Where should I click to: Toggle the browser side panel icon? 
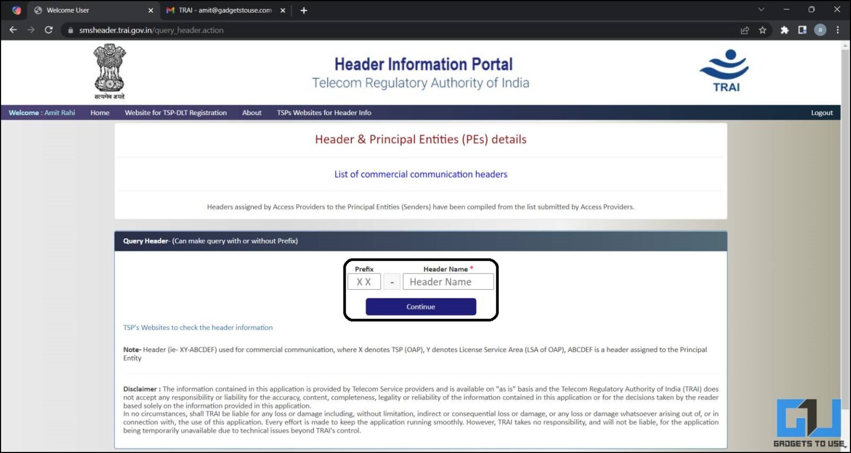pos(802,30)
